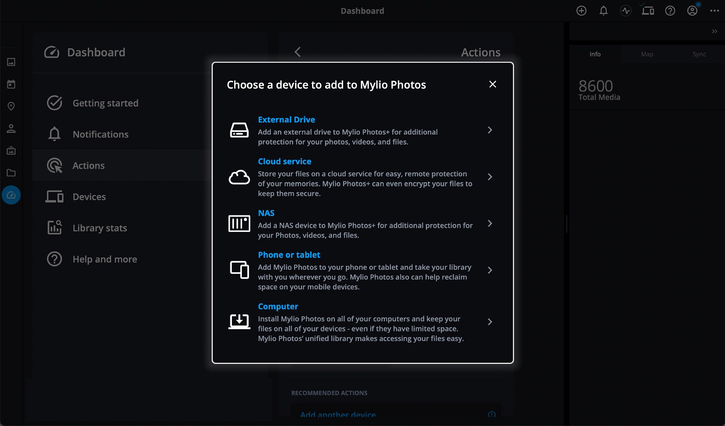Click the Library stats chart icon

(x=54, y=228)
